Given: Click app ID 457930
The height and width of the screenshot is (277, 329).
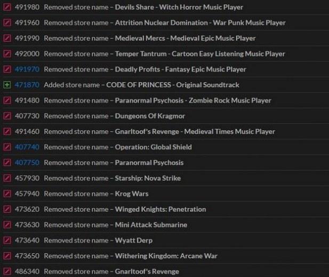Looking at the screenshot, I should click(x=27, y=178).
